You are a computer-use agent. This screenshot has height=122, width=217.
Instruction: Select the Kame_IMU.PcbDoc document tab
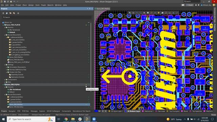click(102, 9)
